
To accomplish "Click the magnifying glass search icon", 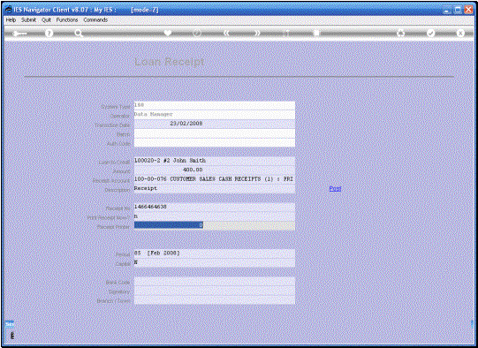I will [x=79, y=34].
